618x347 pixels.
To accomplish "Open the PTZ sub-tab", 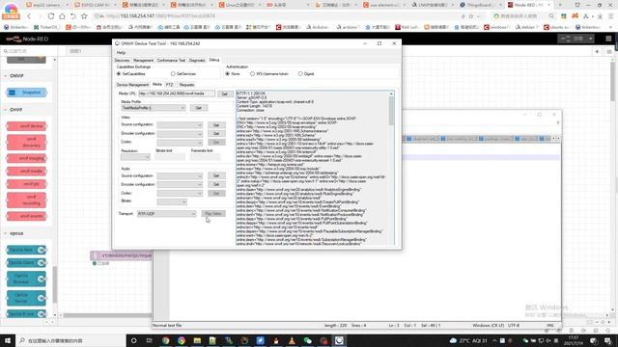I will tap(170, 85).
